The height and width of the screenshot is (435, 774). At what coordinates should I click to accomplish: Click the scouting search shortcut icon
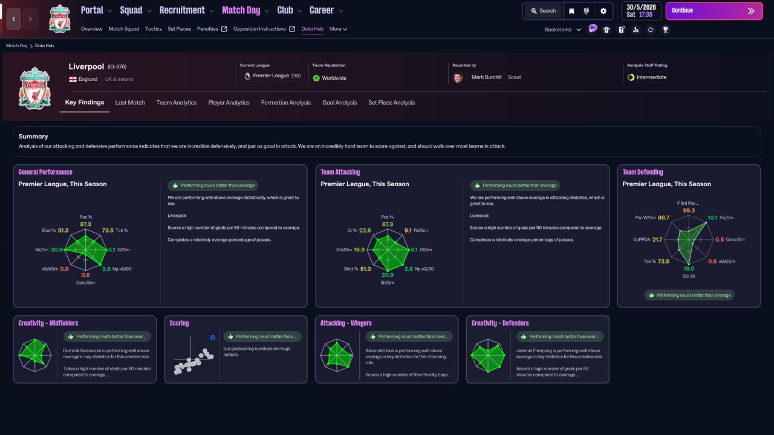point(636,30)
